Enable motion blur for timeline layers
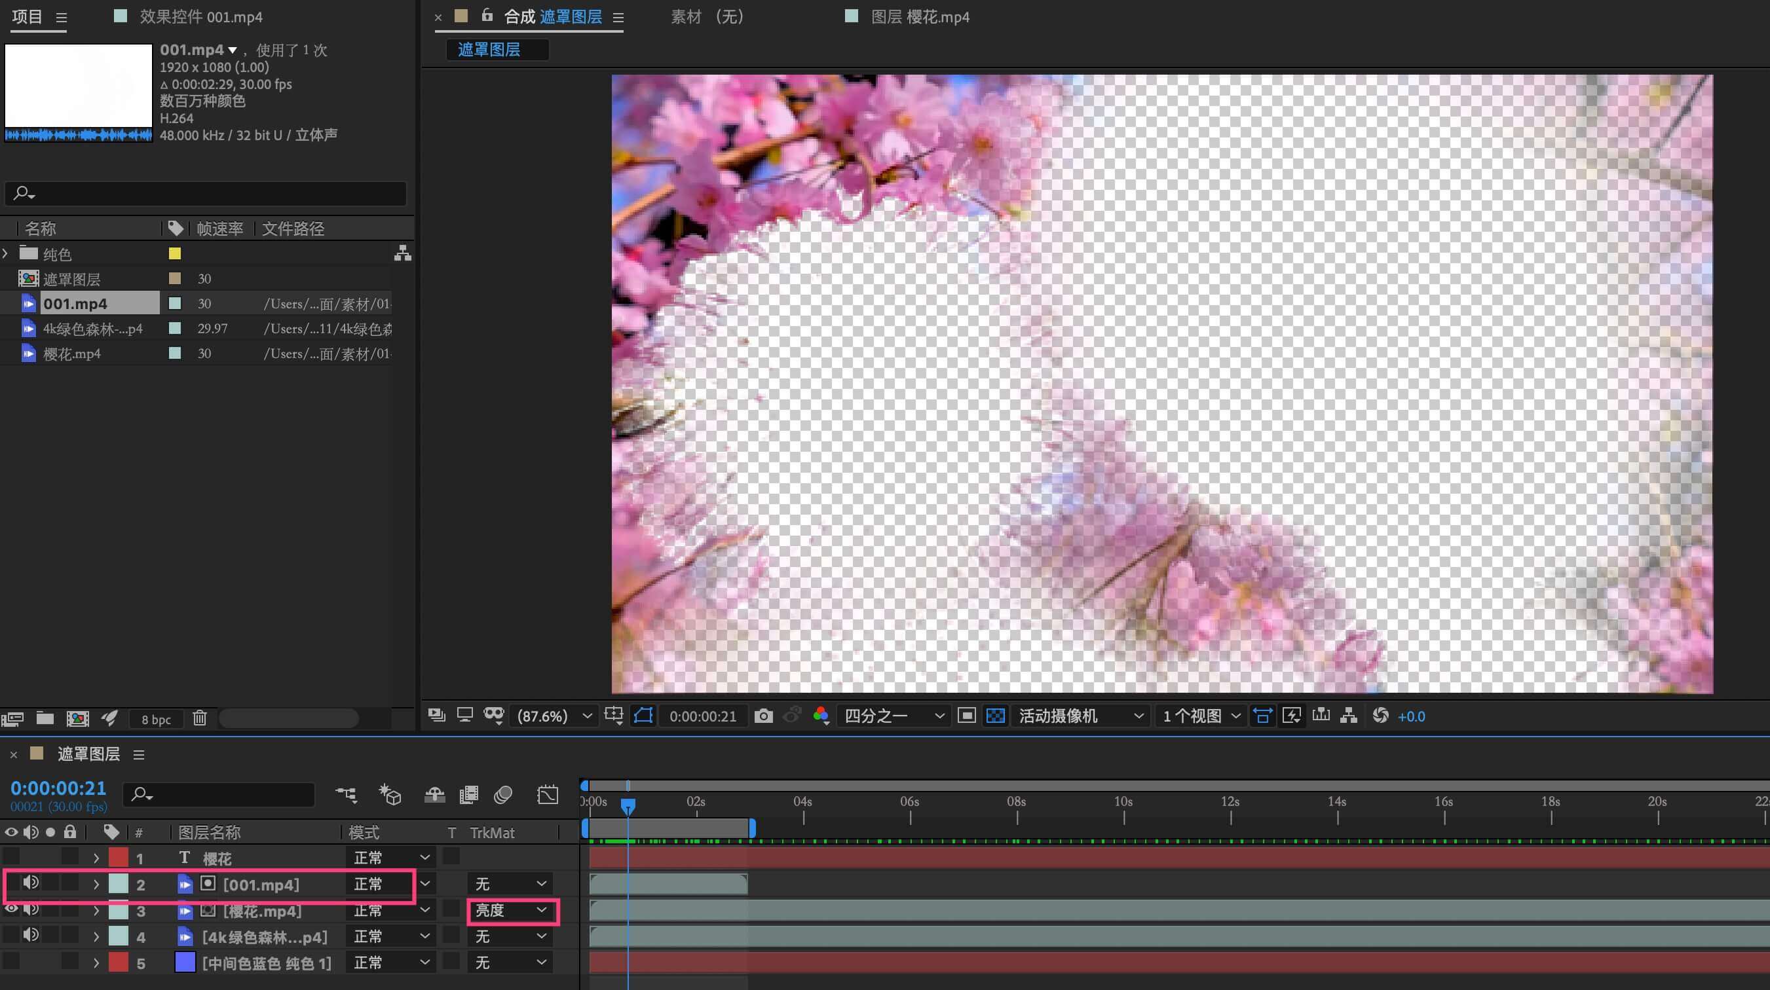This screenshot has height=990, width=1770. pos(503,795)
